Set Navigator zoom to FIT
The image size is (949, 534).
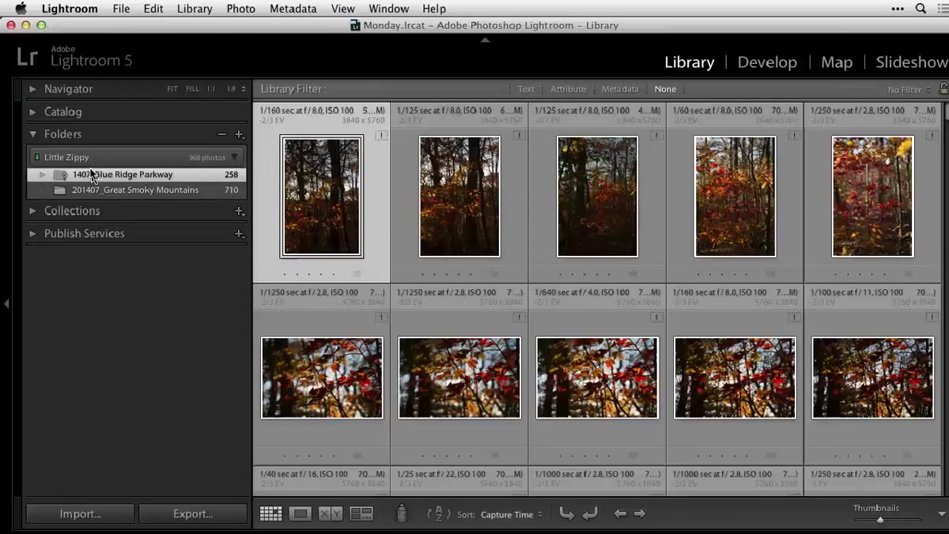(172, 89)
